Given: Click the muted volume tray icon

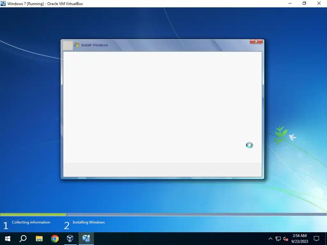Looking at the screenshot, I should tap(285, 239).
